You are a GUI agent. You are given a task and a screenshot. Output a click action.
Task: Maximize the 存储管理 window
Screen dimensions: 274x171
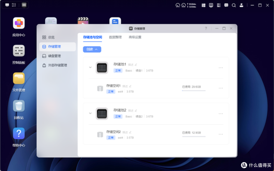click(224, 28)
